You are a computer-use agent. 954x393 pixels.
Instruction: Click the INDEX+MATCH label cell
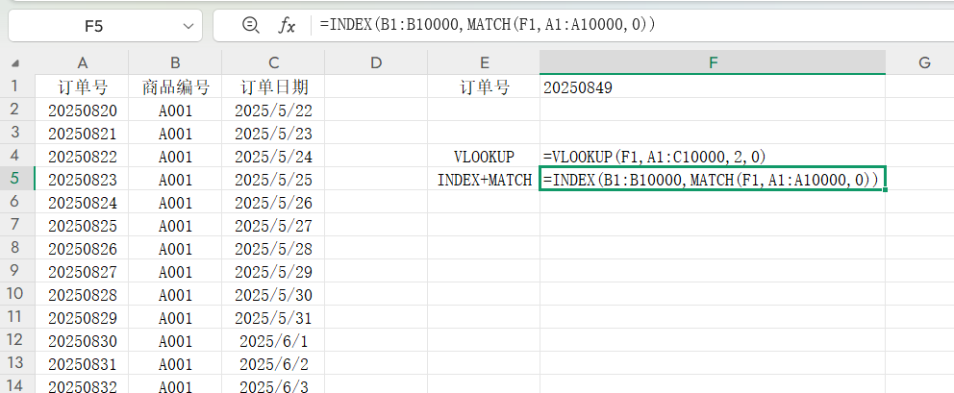485,179
